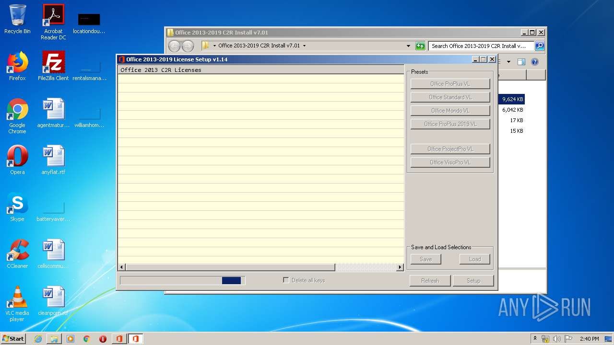Select the cellscommu... Word document
614x345 pixels.
[x=53, y=254]
